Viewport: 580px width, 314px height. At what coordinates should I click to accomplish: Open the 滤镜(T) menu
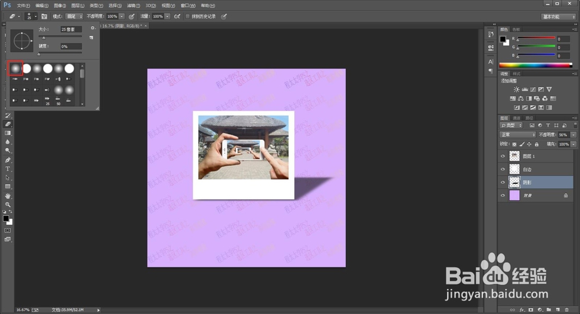click(133, 6)
